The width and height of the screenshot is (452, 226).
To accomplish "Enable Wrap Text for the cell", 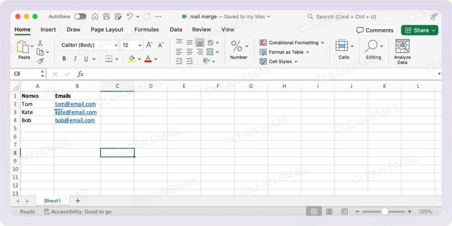I will [x=210, y=43].
